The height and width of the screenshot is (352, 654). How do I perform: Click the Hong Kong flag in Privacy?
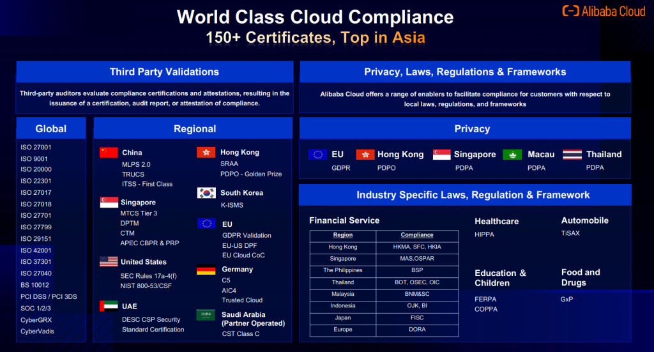click(365, 155)
